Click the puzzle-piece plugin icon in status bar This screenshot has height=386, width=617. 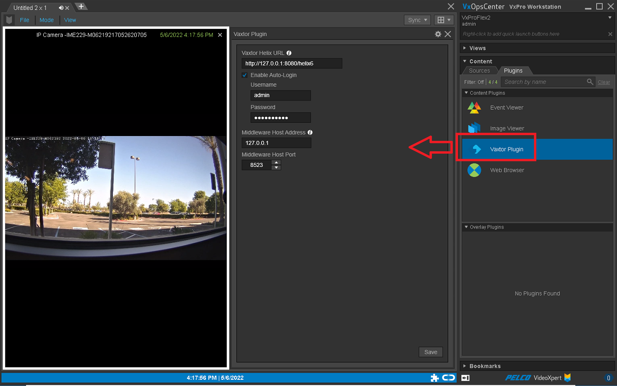click(435, 377)
